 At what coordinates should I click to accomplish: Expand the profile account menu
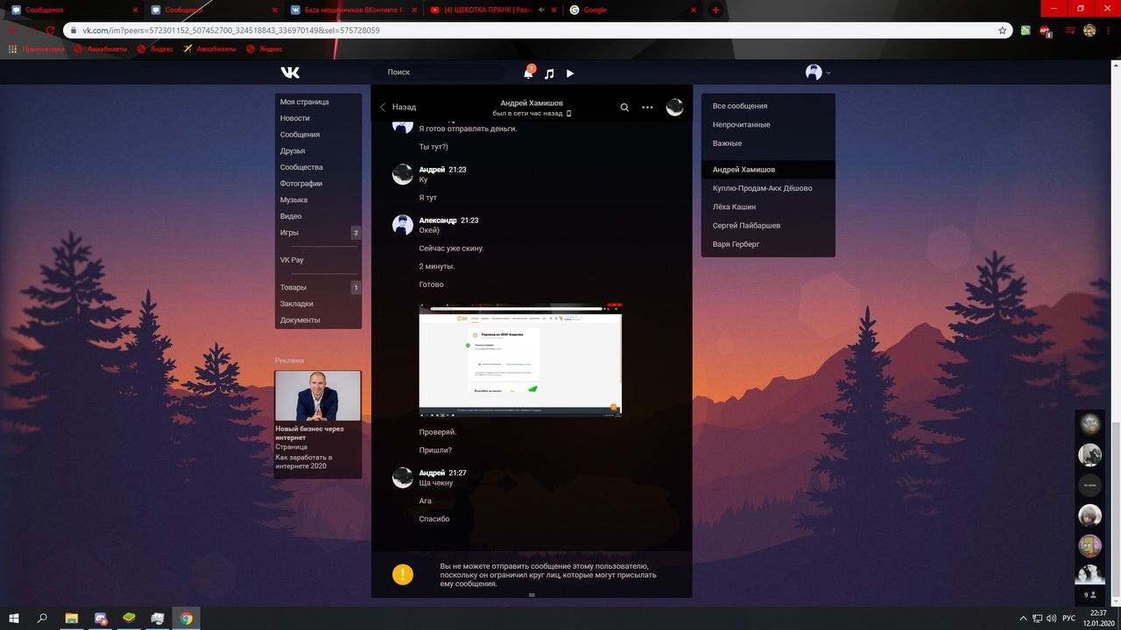tap(818, 73)
